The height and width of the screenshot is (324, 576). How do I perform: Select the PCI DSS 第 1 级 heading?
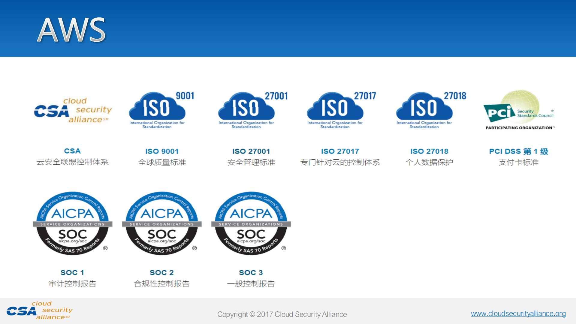518,151
